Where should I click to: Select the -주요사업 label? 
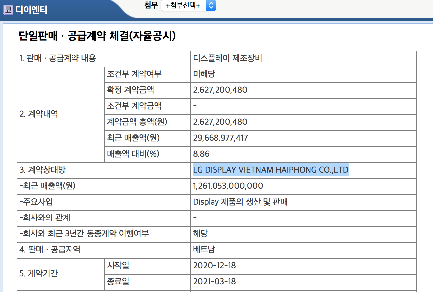tap(36, 202)
